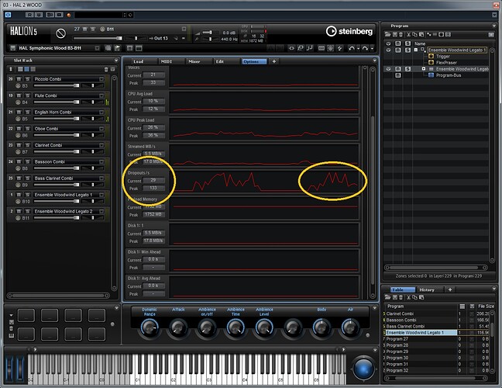Screen dimensions: 502x388
Task: Click the up-down sort arrow in Slot Rack
Action: pos(11,69)
